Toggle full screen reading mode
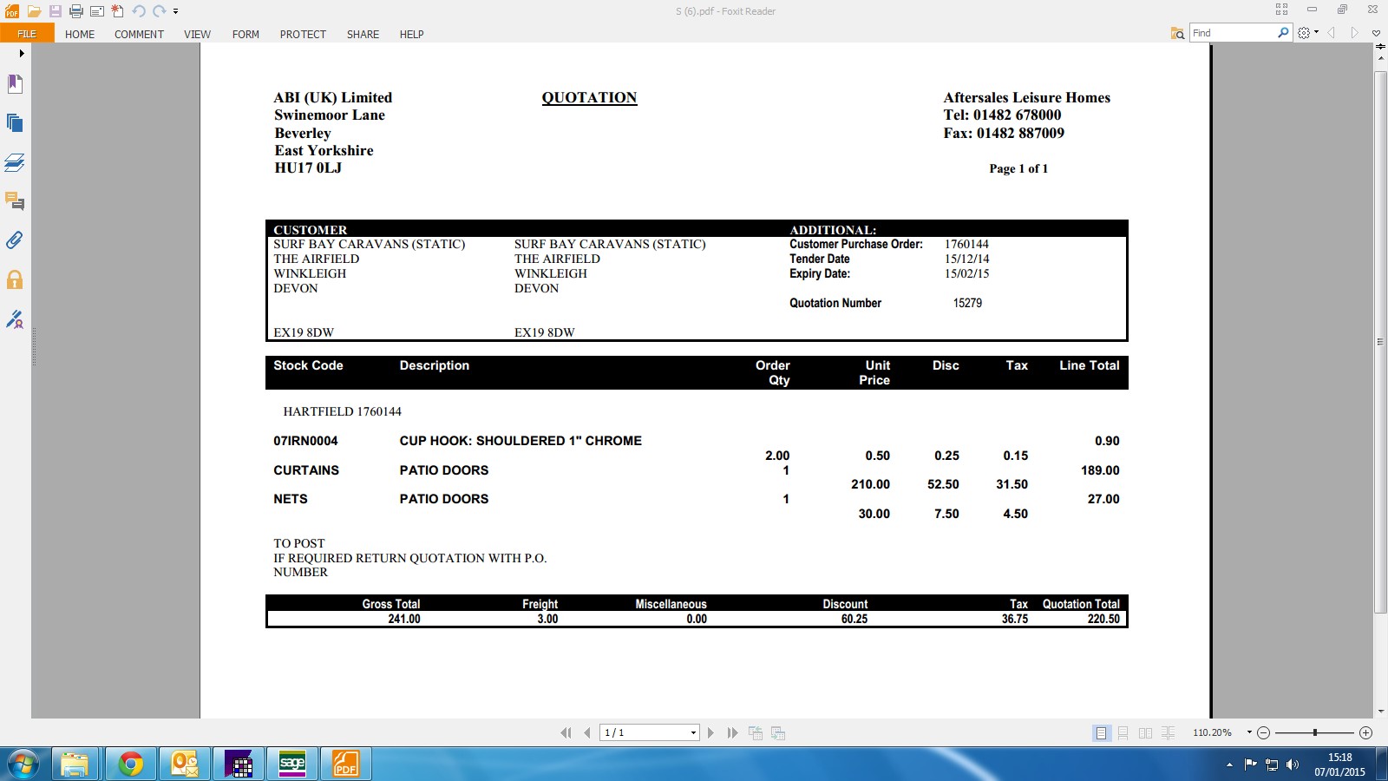Viewport: 1388px width, 781px height. pyautogui.click(x=1281, y=10)
